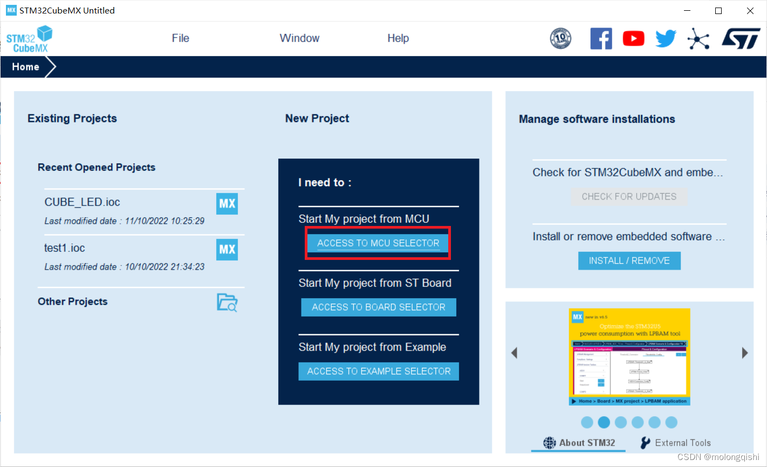
Task: Minimize the STM32CubeMX window
Action: (687, 11)
